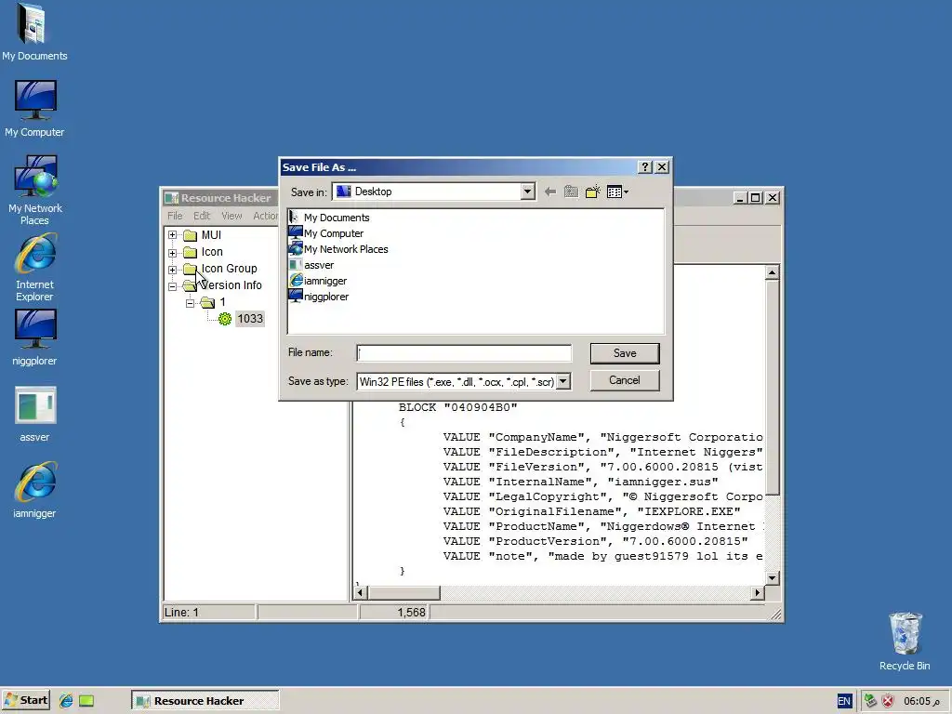Close the Save File As dialog
The image size is (952, 714).
(x=662, y=167)
